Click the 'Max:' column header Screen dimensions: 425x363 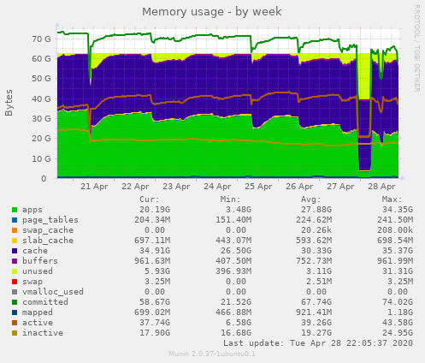click(x=392, y=199)
